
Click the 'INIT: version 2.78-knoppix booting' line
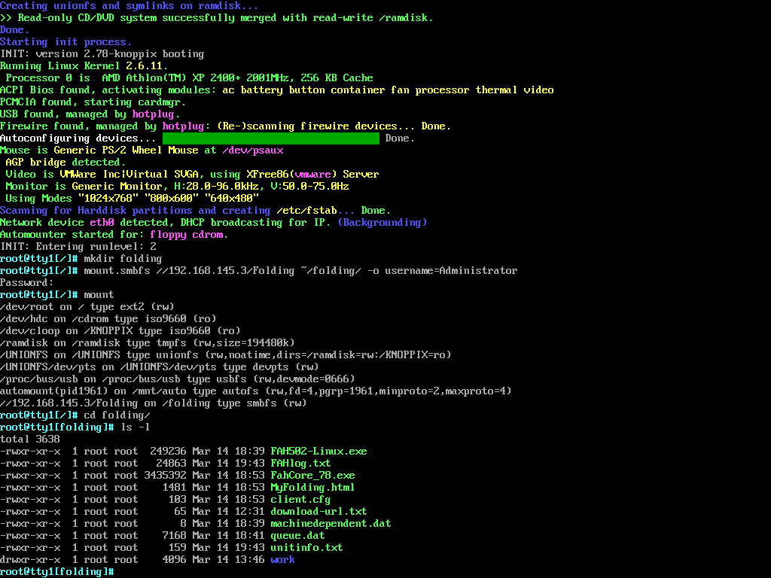coord(102,54)
